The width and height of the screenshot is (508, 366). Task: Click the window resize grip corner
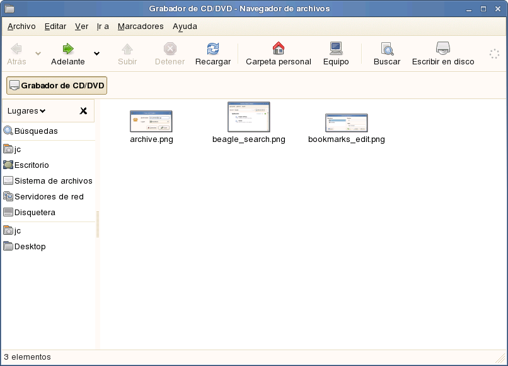pos(501,358)
